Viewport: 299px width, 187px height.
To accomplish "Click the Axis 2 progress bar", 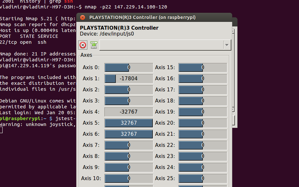I will [129, 90].
